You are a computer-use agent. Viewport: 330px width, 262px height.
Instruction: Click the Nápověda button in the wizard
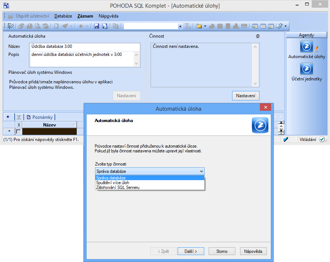(x=253, y=251)
